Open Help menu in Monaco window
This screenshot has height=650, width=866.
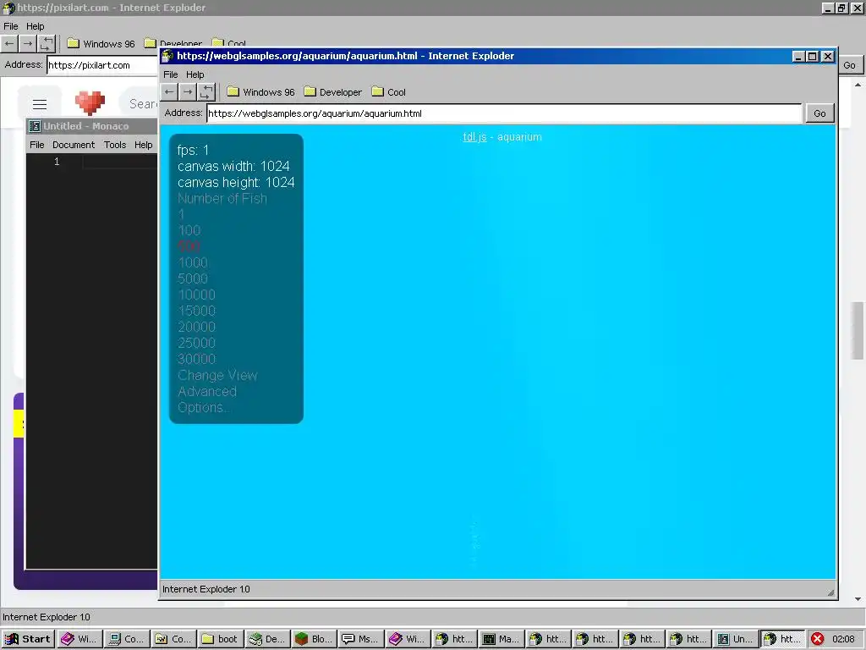coord(144,145)
